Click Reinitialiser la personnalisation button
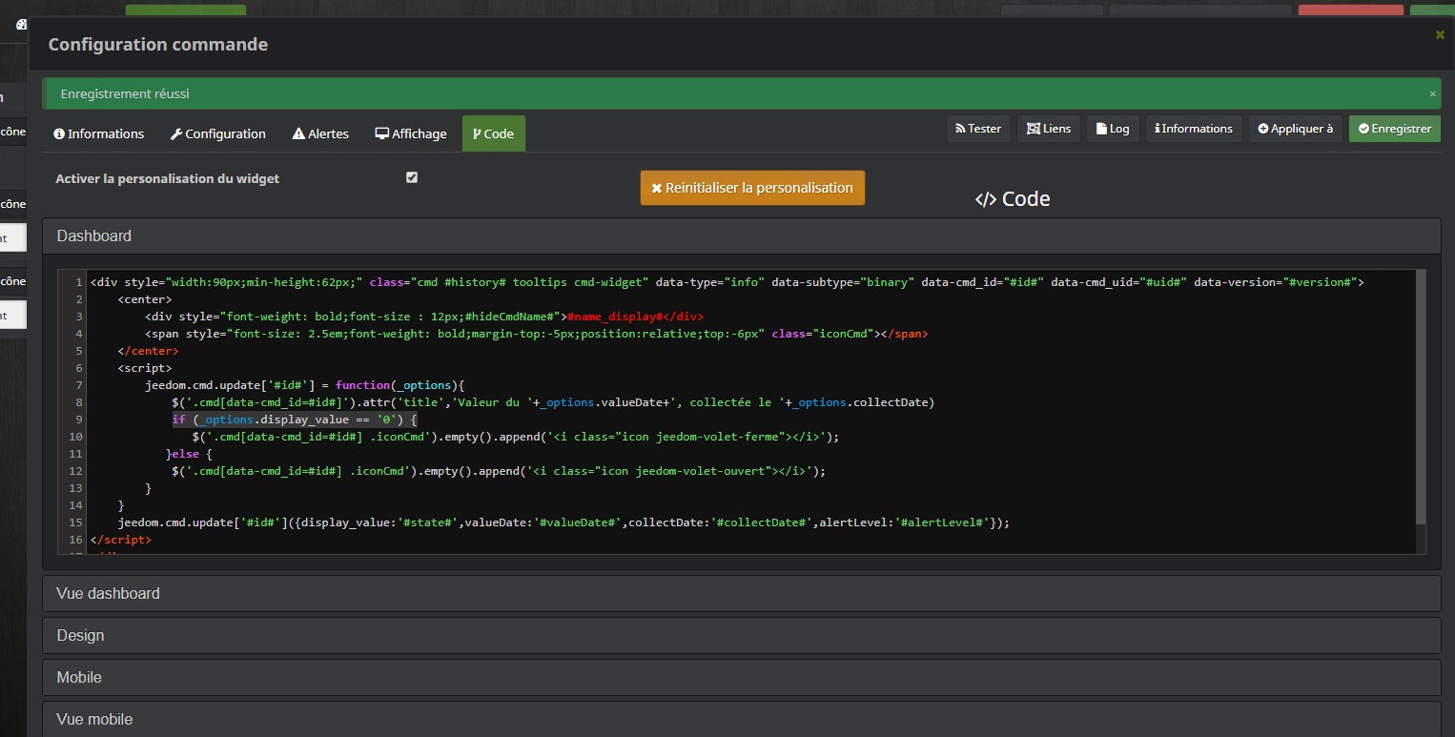 pyautogui.click(x=752, y=188)
